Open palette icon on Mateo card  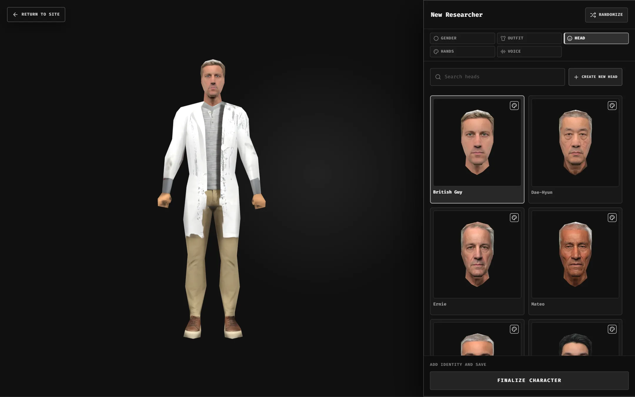point(612,218)
